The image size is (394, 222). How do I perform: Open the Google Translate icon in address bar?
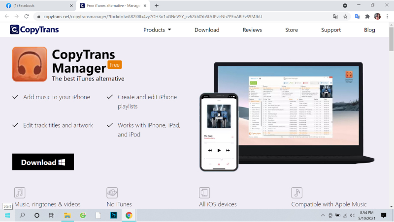point(335,17)
